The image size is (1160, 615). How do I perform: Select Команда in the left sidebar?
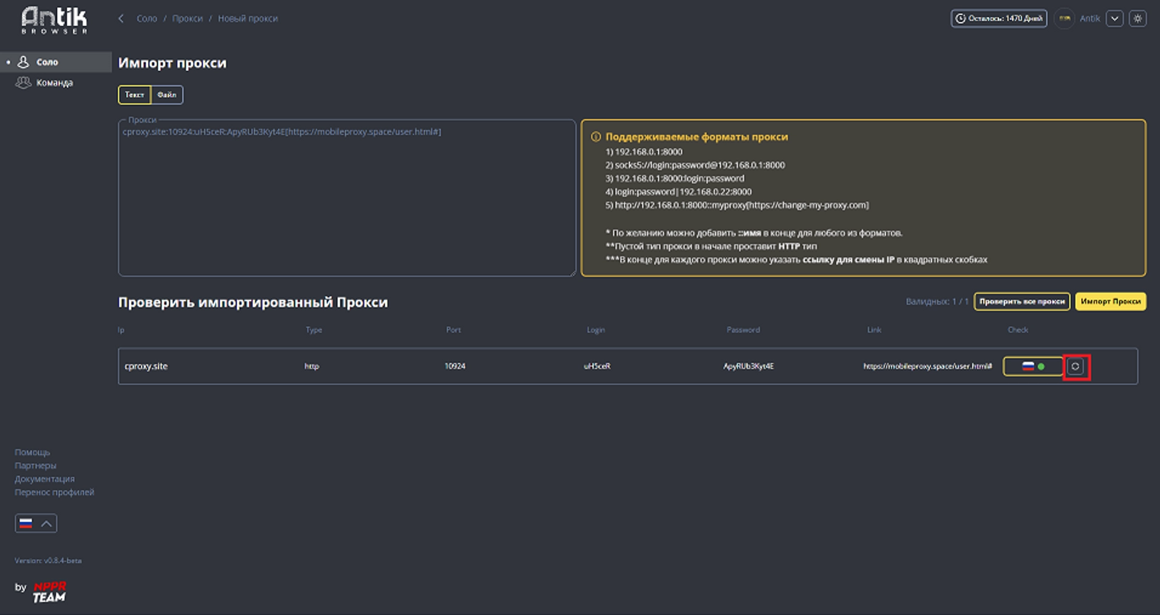point(54,82)
